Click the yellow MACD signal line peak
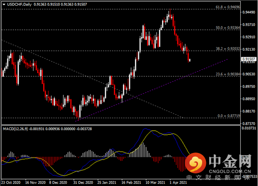The height and width of the screenshot is (186, 258). [x=154, y=131]
